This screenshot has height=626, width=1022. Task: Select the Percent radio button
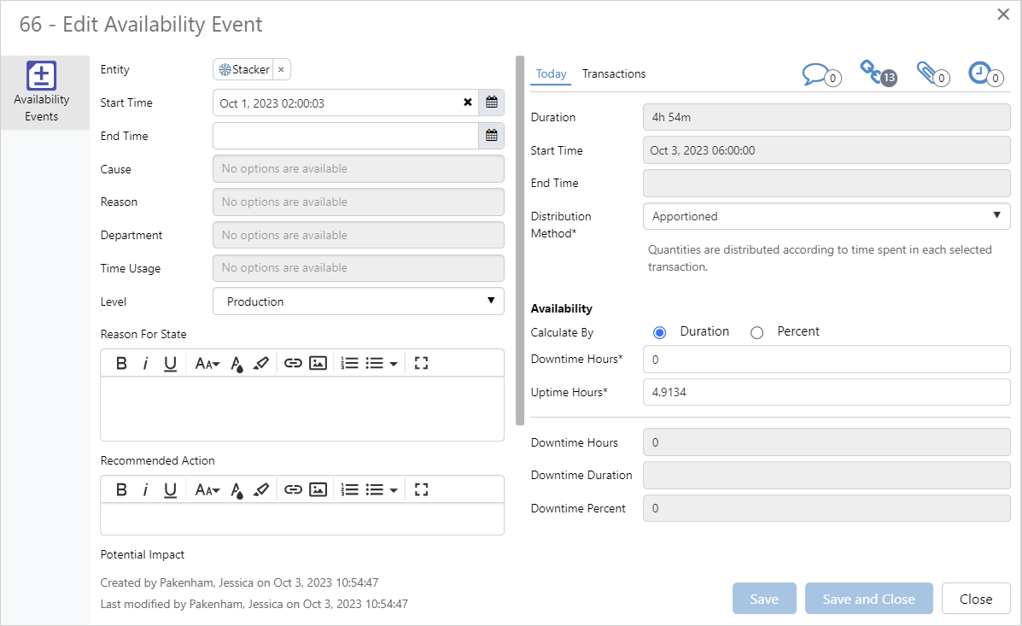tap(756, 332)
